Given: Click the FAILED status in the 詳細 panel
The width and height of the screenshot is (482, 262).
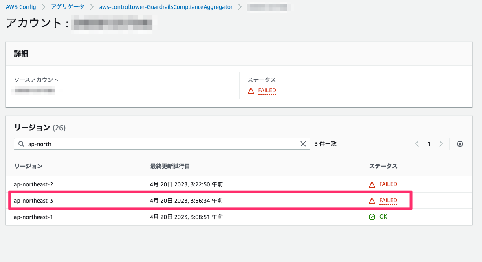Looking at the screenshot, I should (x=267, y=91).
